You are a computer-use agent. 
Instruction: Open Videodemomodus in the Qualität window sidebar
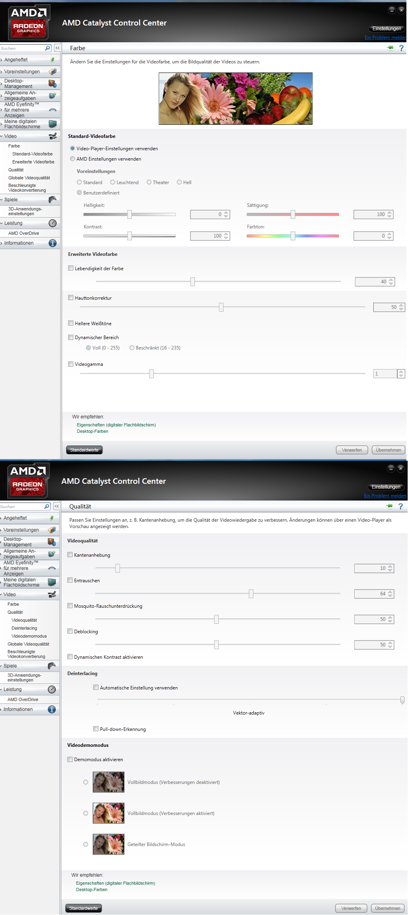click(x=29, y=636)
